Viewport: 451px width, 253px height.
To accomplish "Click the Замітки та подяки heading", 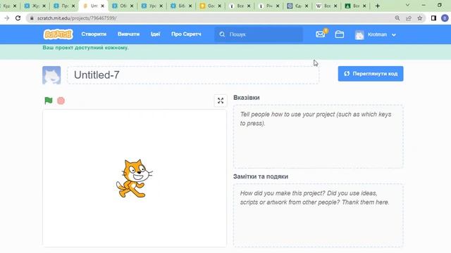I will [x=261, y=176].
